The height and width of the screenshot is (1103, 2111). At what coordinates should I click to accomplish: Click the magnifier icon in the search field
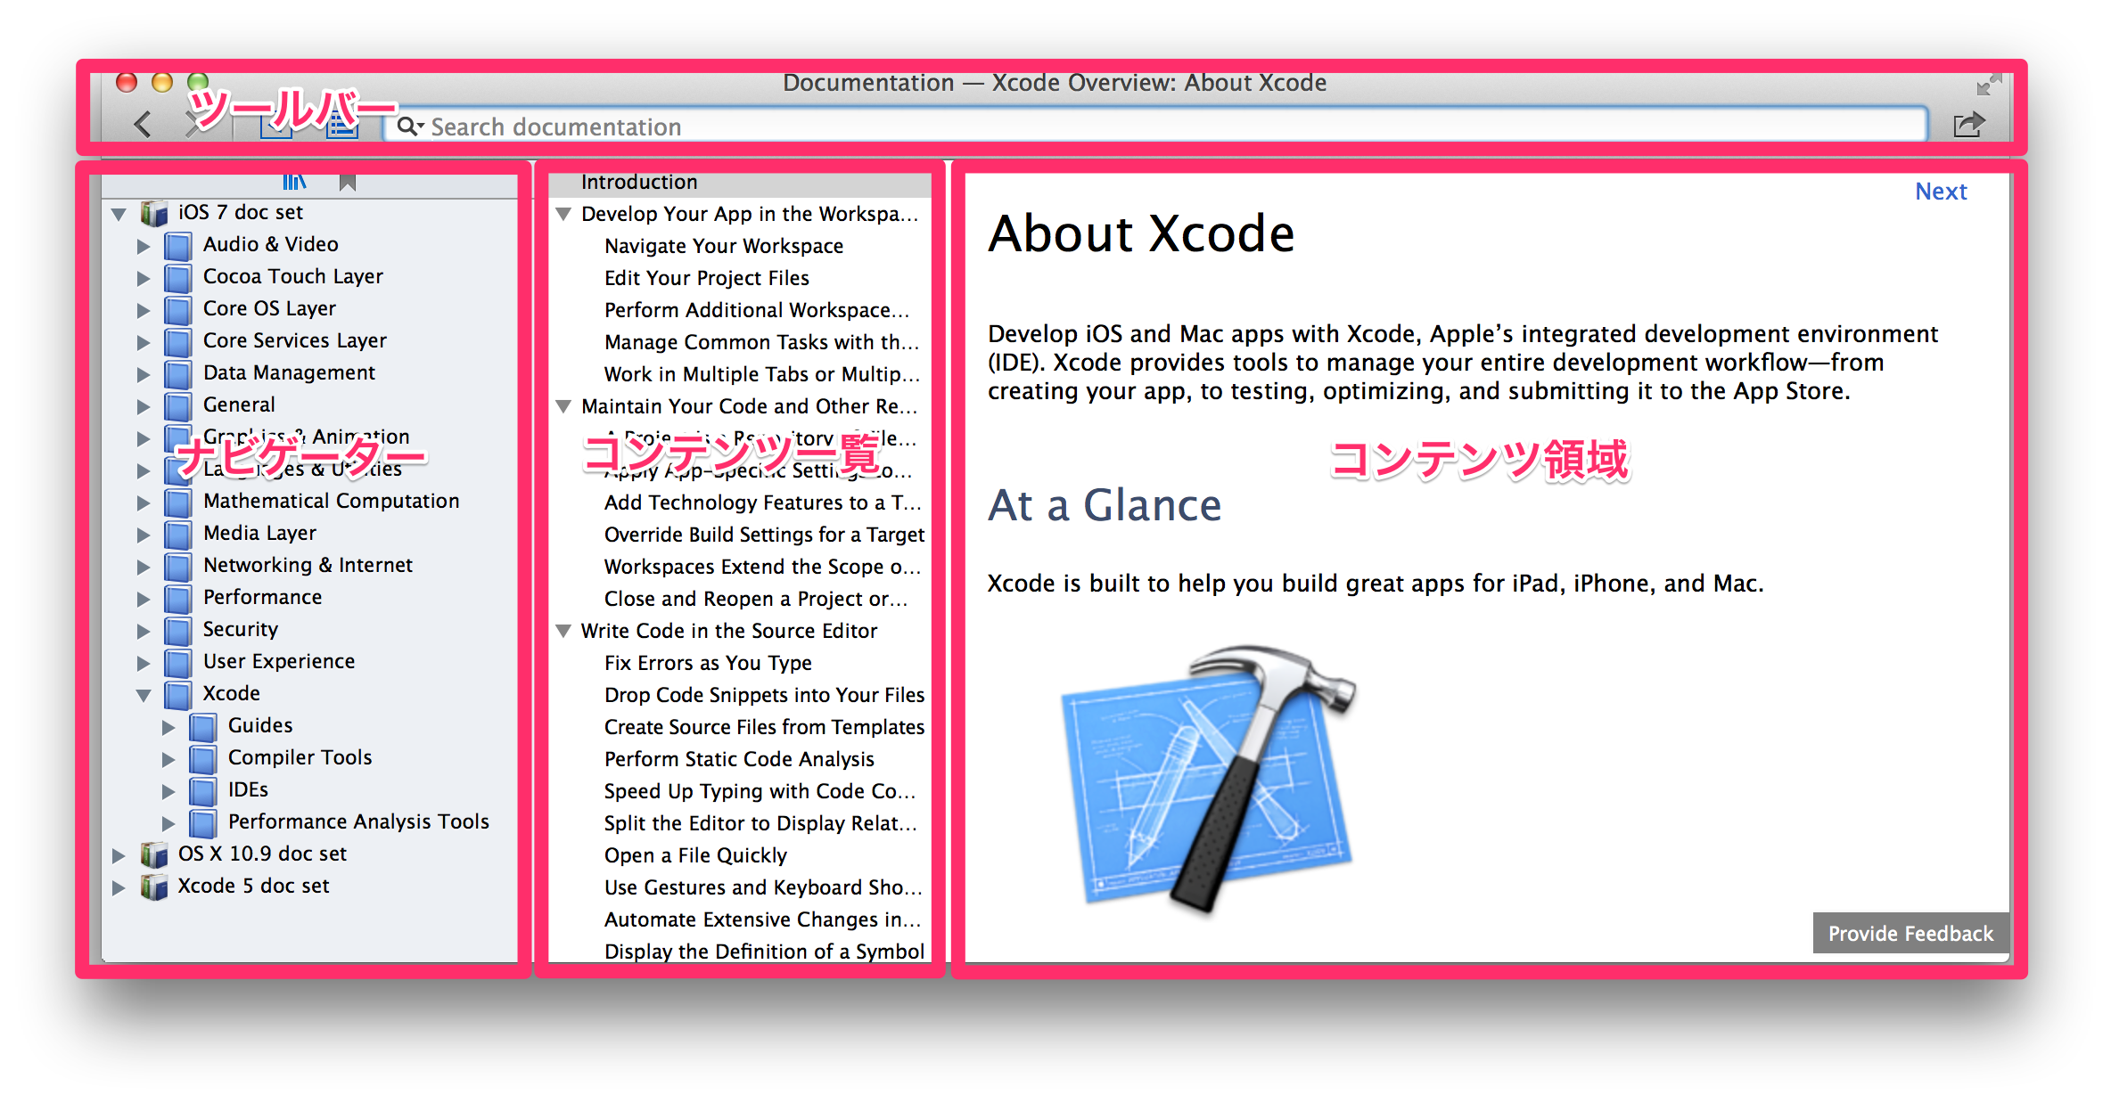point(408,126)
